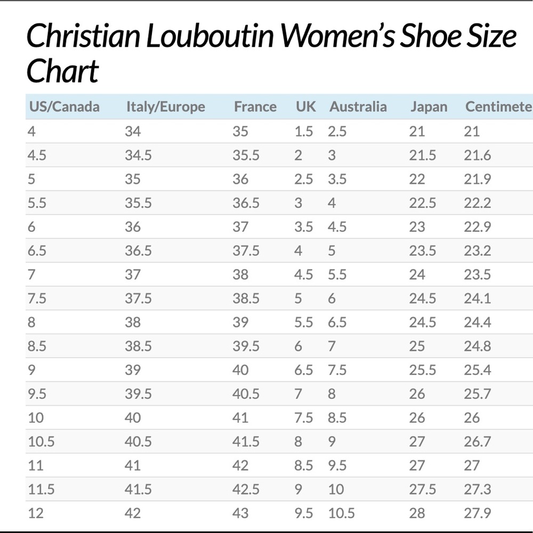Select the Australia column header
This screenshot has width=533, height=533.
pos(358,107)
